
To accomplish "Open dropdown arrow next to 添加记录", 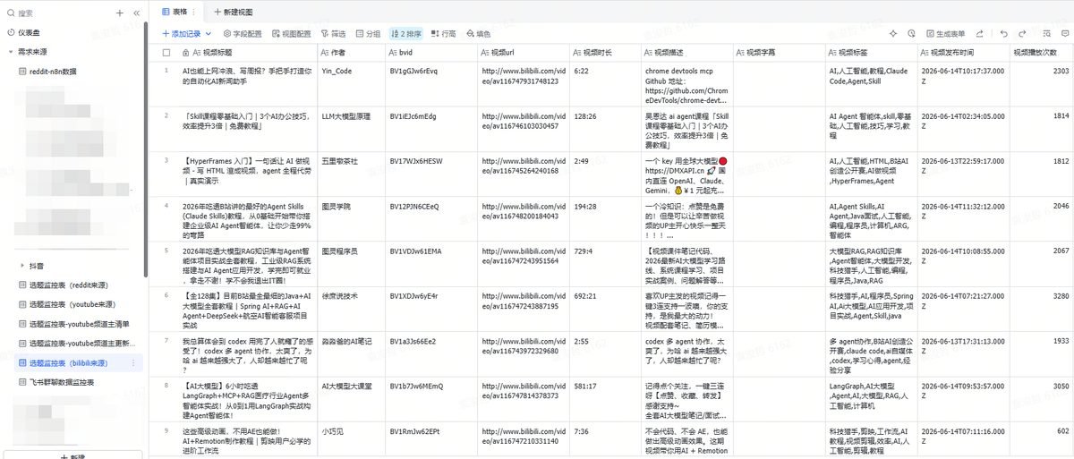I will [207, 33].
